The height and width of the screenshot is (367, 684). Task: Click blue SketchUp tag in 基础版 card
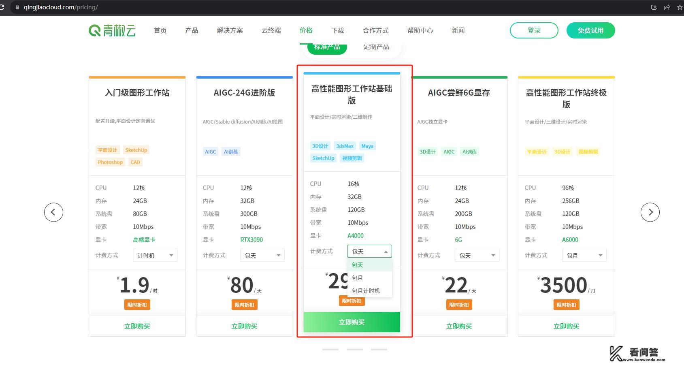323,158
